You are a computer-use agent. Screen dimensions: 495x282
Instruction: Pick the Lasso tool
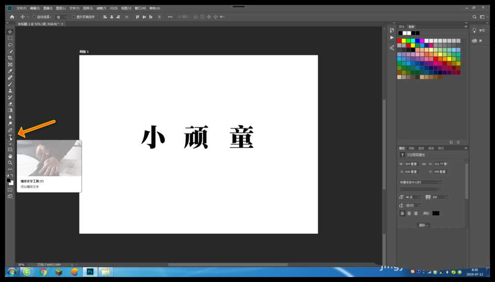coord(10,44)
